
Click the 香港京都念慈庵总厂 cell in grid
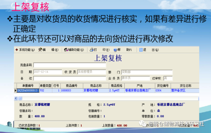pos(140,90)
